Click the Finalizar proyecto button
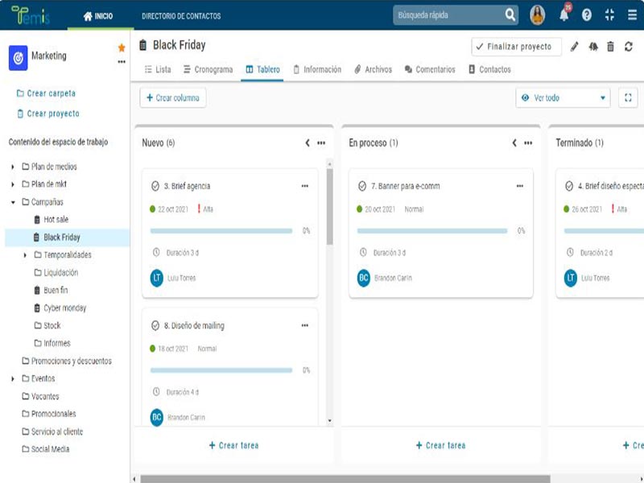Screen dimensions: 644x483 pos(516,47)
